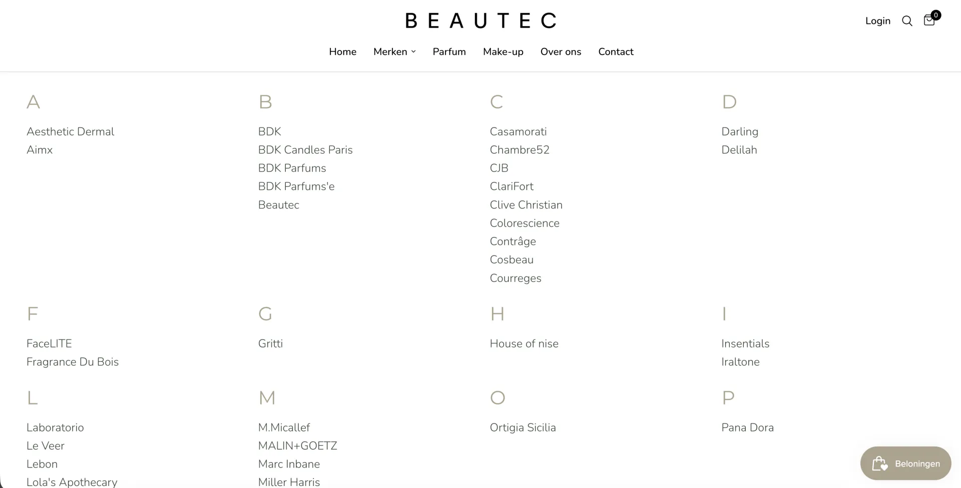Viewport: 961px width, 488px height.
Task: Open the Fragrance Du Bois brand page
Action: (x=72, y=362)
